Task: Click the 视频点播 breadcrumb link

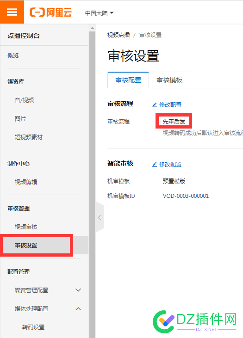Action: pyautogui.click(x=118, y=35)
